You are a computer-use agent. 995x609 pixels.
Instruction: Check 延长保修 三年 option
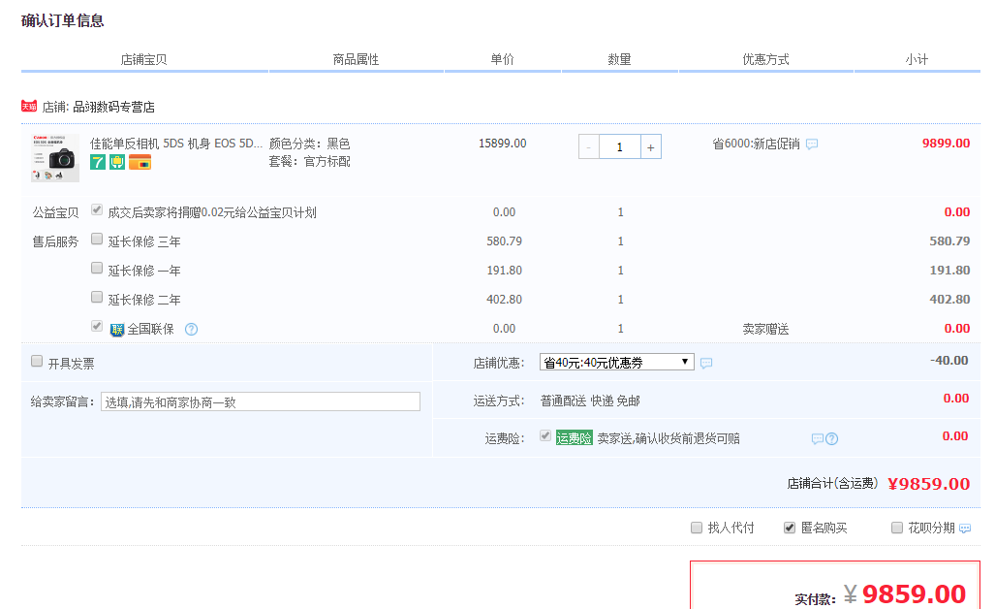tap(97, 239)
